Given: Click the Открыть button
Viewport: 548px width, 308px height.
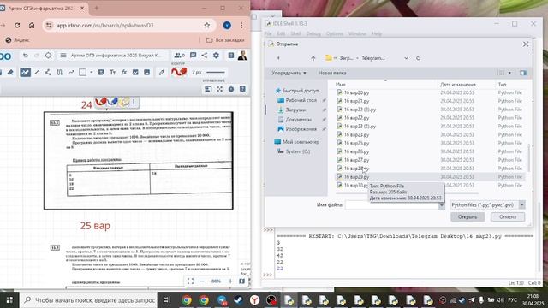Looking at the screenshot, I should tap(468, 216).
